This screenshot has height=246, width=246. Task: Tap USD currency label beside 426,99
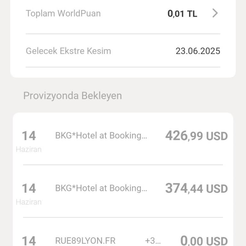[217, 136]
